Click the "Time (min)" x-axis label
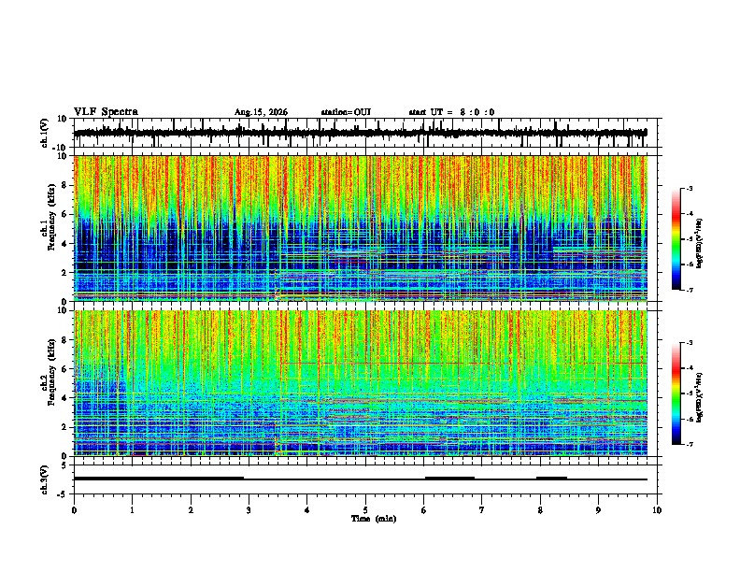Viewport: 740px width, 572px height. pos(374,519)
